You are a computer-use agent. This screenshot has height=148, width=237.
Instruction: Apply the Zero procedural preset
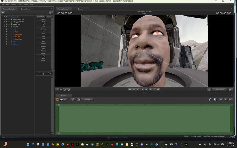[43, 22]
